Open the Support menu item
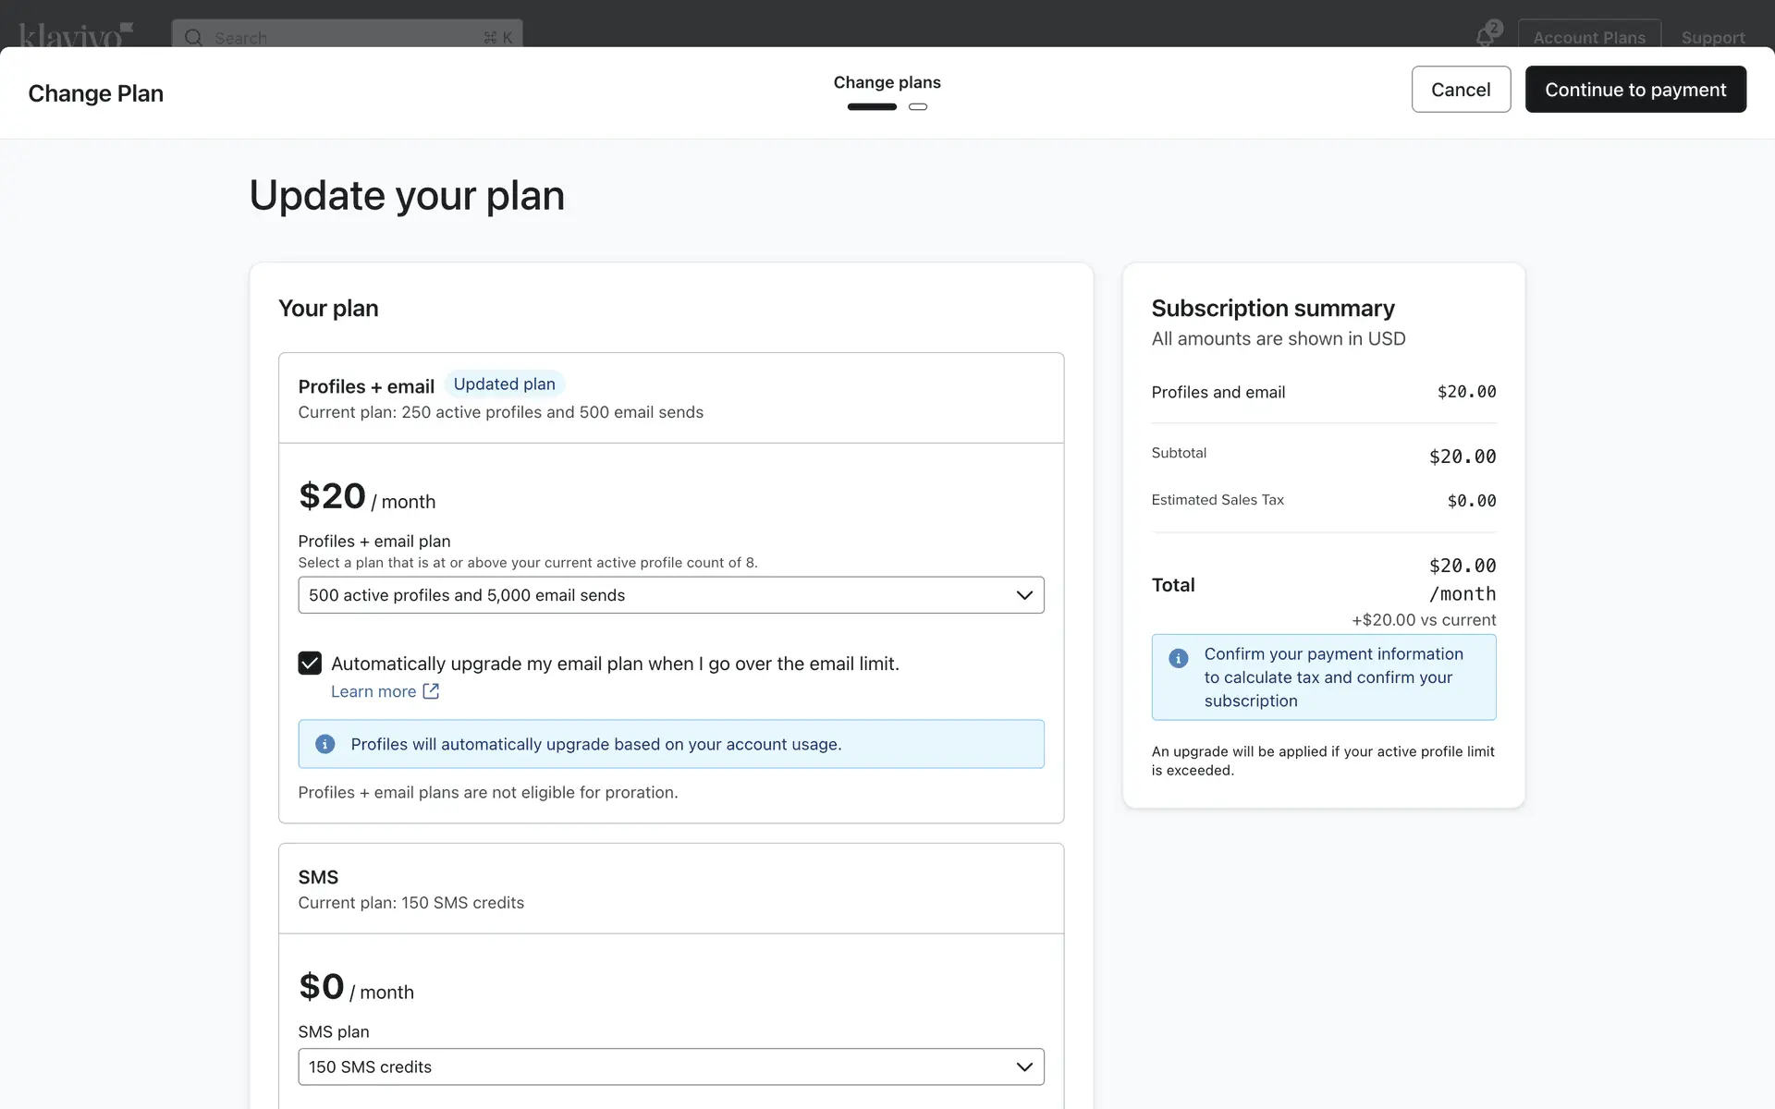Screen dimensions: 1775x1109 pyautogui.click(x=1712, y=37)
